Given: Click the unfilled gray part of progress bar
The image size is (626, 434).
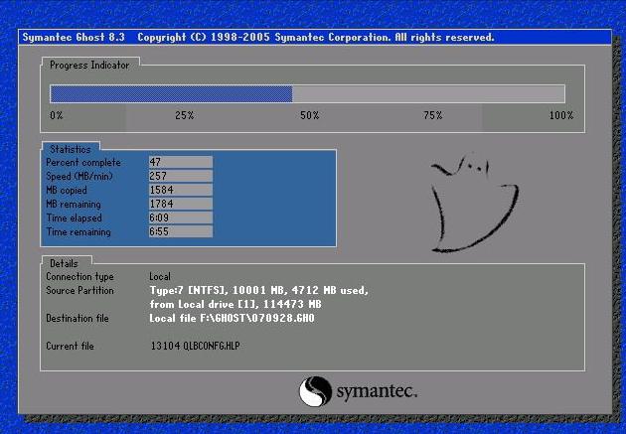Looking at the screenshot, I should coord(427,94).
